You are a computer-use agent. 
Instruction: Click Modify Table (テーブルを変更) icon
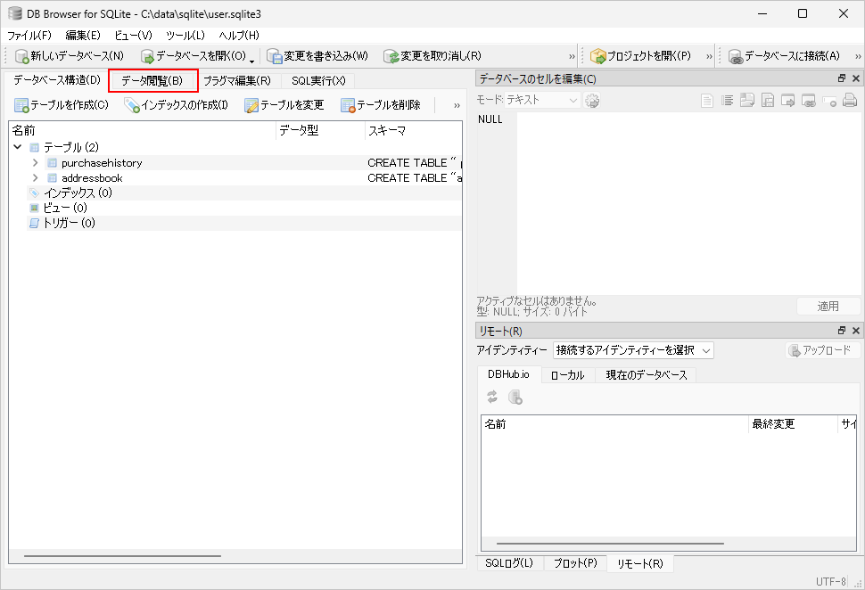click(x=251, y=105)
